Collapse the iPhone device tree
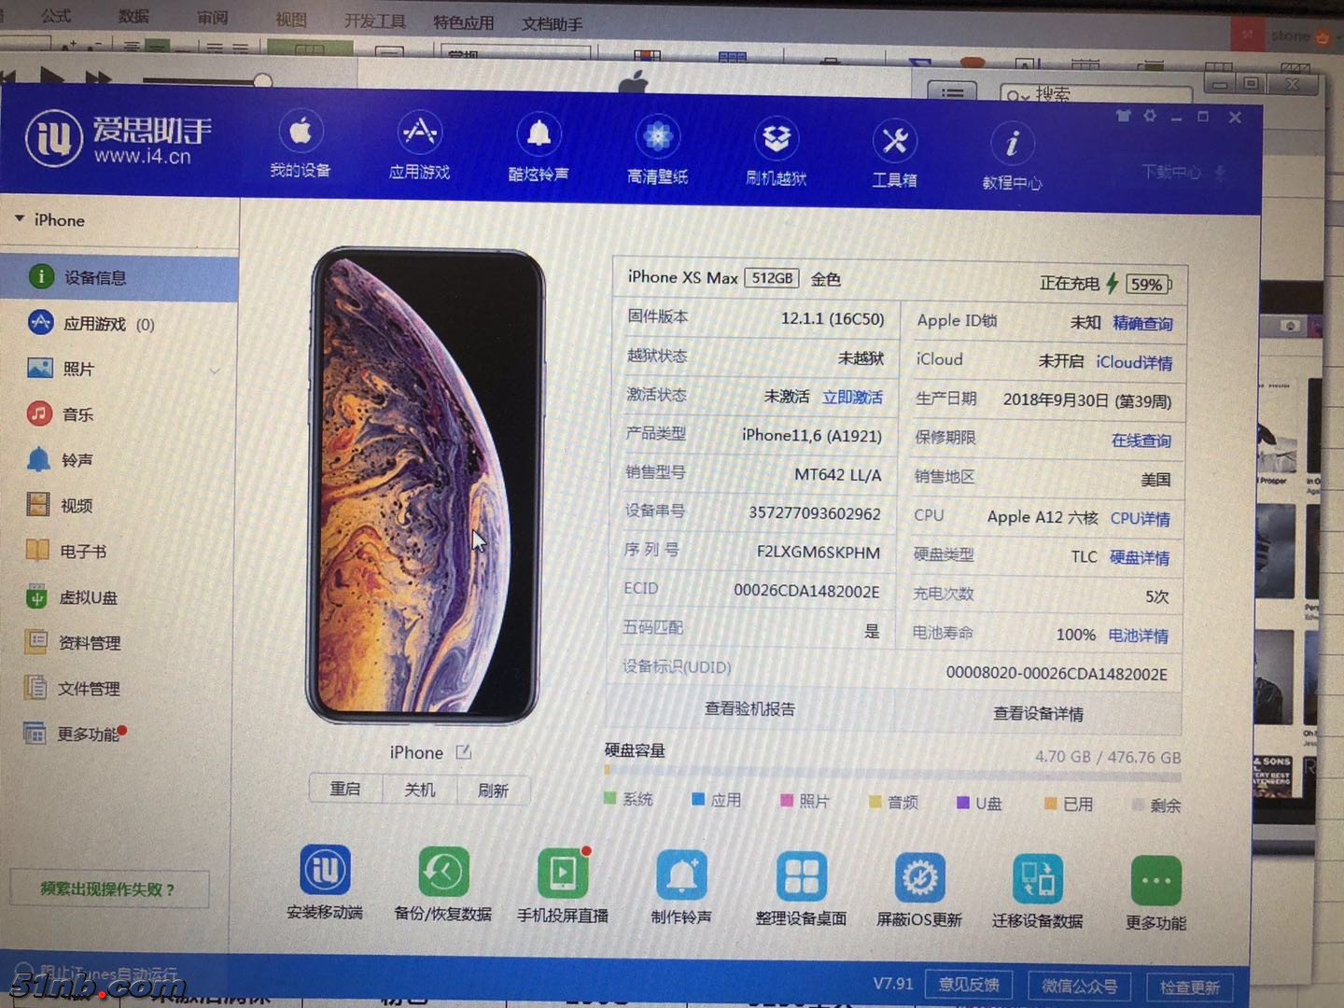 pyautogui.click(x=21, y=218)
